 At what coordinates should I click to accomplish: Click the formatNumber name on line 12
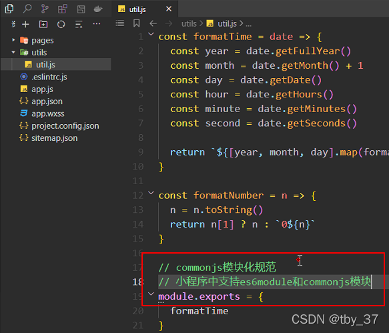pyautogui.click(x=228, y=196)
